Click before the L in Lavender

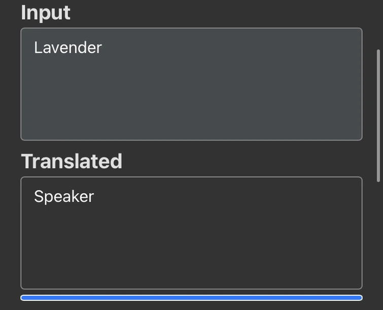pyautogui.click(x=34, y=48)
